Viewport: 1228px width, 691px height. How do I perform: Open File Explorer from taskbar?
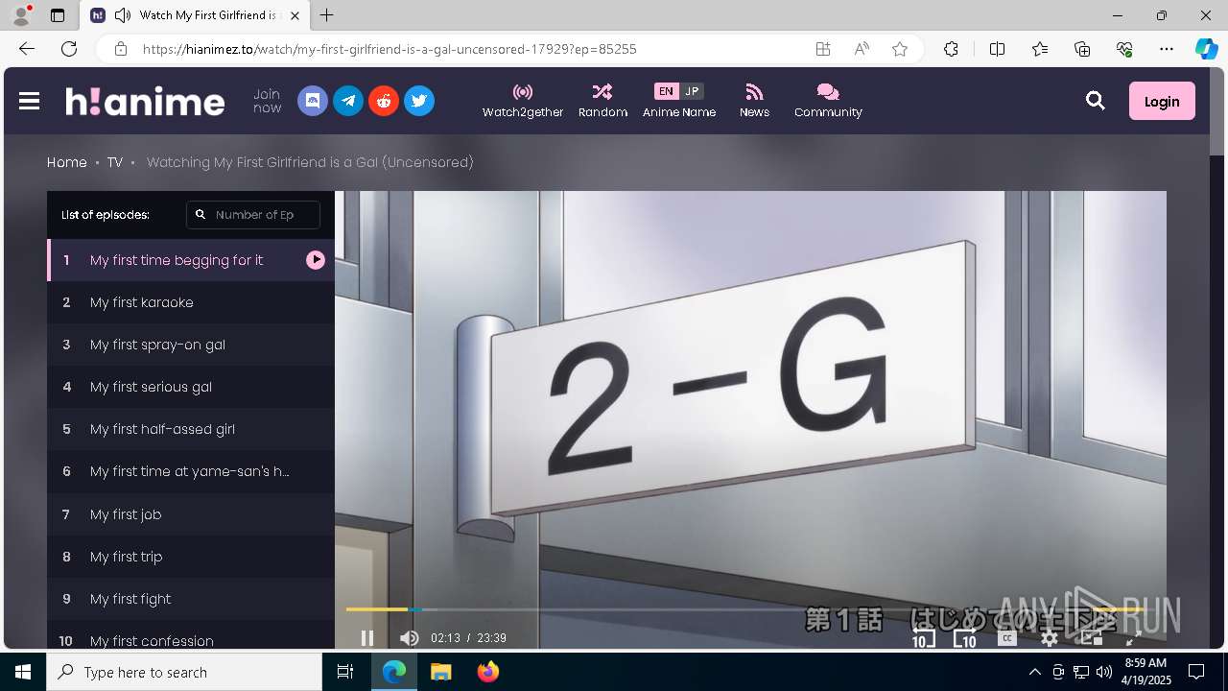pos(441,672)
